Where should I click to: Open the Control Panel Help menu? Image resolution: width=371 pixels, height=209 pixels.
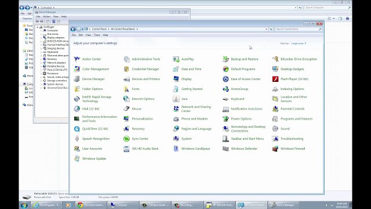(106, 35)
